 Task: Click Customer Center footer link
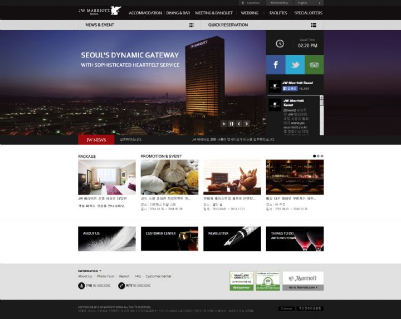(x=159, y=276)
